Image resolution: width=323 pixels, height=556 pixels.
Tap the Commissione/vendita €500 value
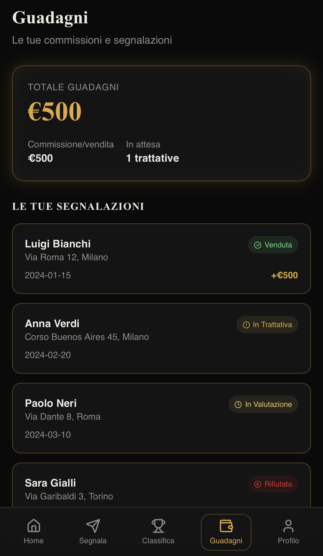(x=40, y=158)
